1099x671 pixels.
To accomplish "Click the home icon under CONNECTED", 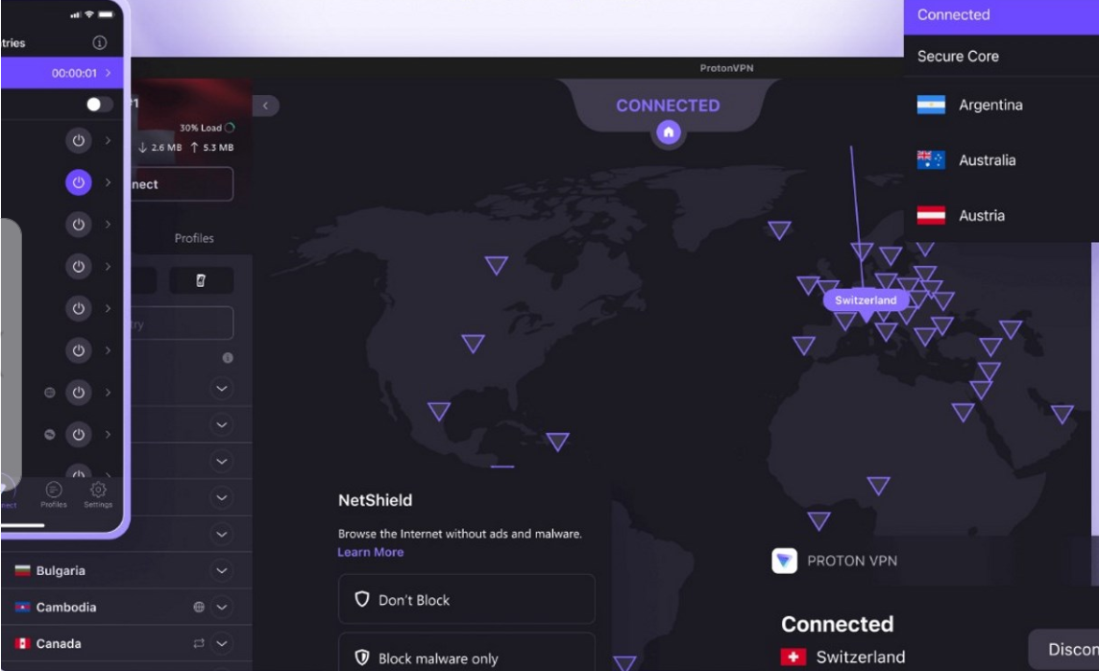I will tap(668, 132).
